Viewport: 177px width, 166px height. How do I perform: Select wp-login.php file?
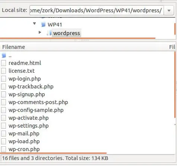point(25,79)
